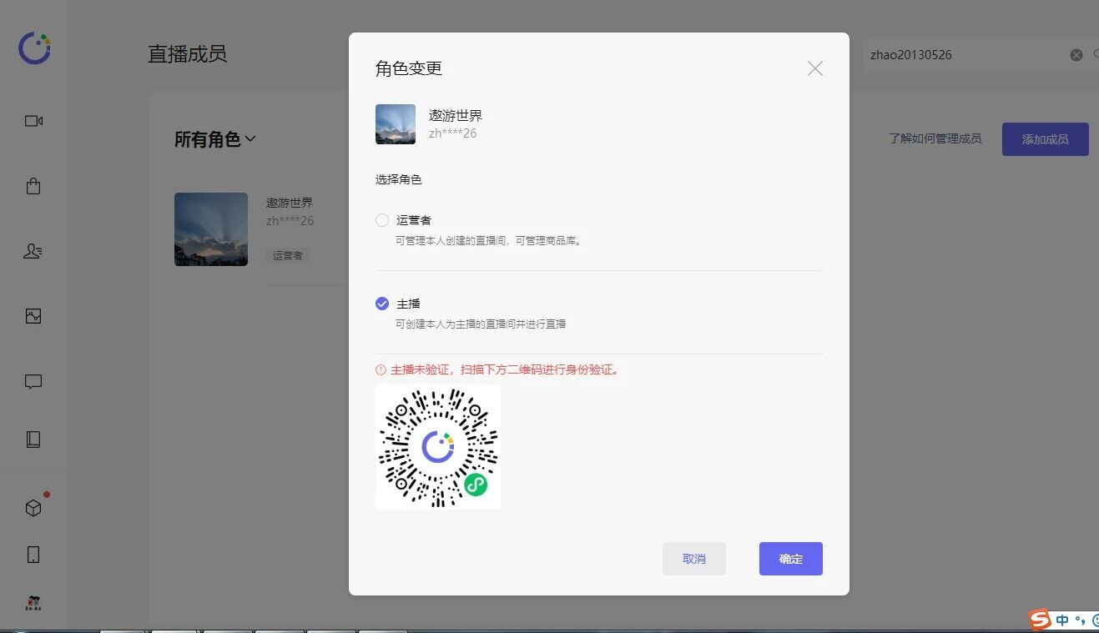
Task: Click the 运营者 tag on member card
Action: 288,255
